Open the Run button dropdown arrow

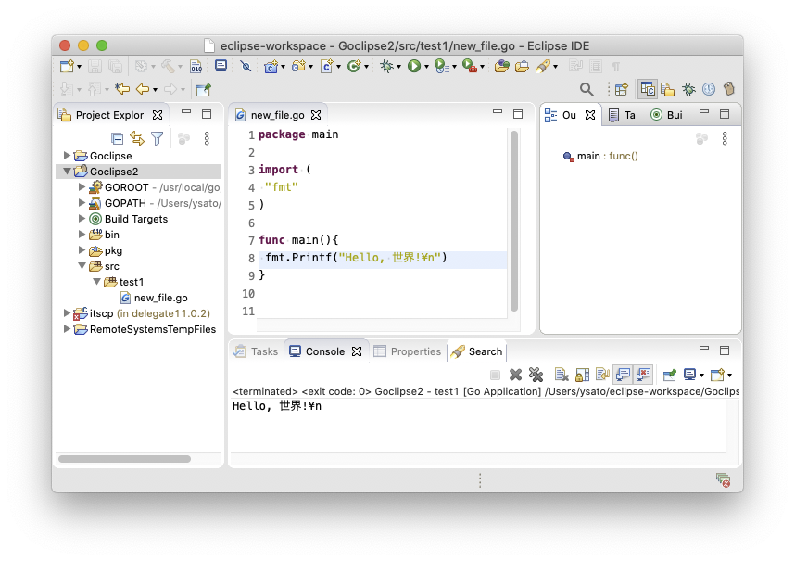coord(425,67)
